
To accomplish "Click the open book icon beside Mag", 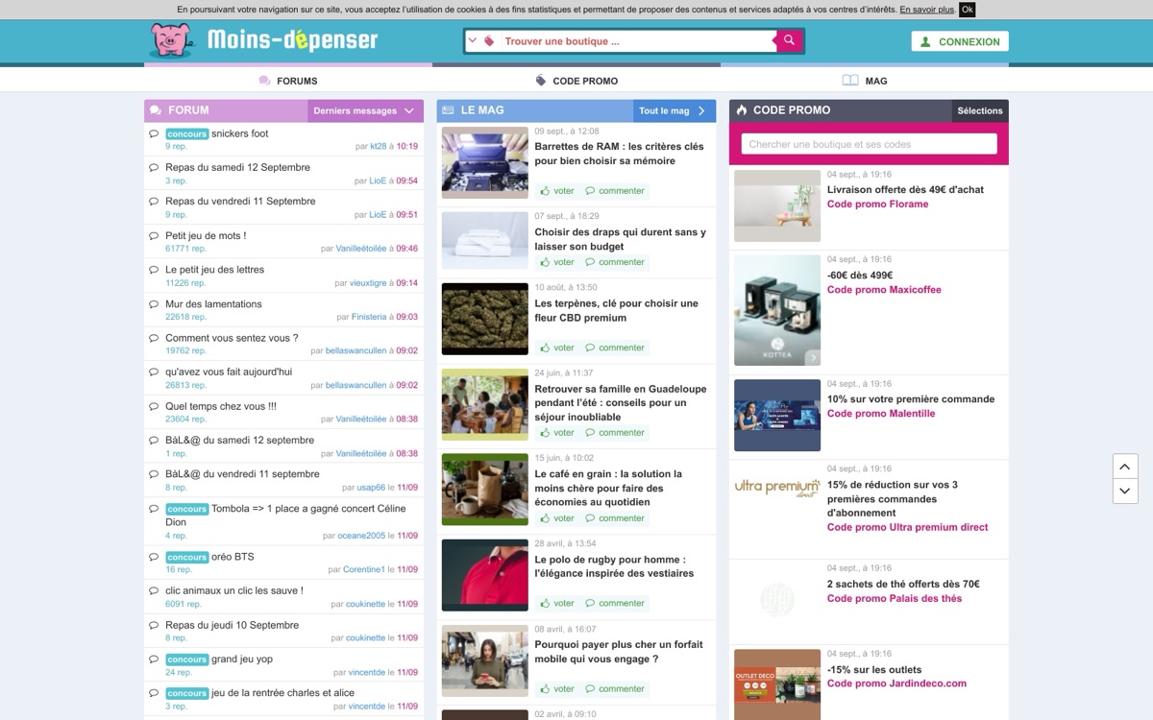I will (x=850, y=81).
